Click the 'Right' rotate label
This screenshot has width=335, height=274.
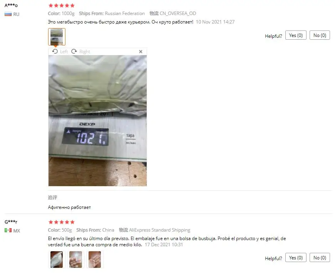pyautogui.click(x=85, y=52)
